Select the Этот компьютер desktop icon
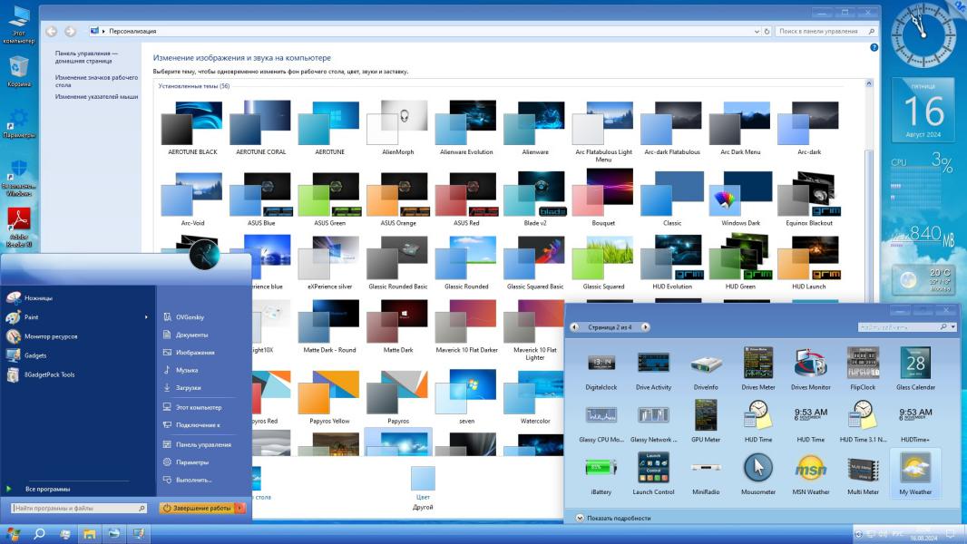967x544 pixels. tap(19, 24)
